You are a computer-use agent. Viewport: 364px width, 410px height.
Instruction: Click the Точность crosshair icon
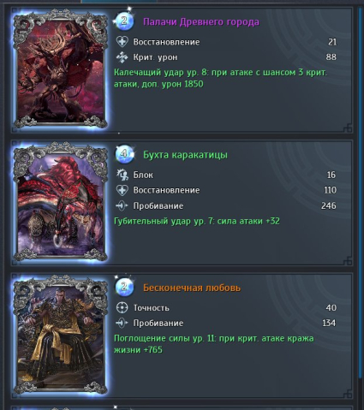pyautogui.click(x=122, y=307)
